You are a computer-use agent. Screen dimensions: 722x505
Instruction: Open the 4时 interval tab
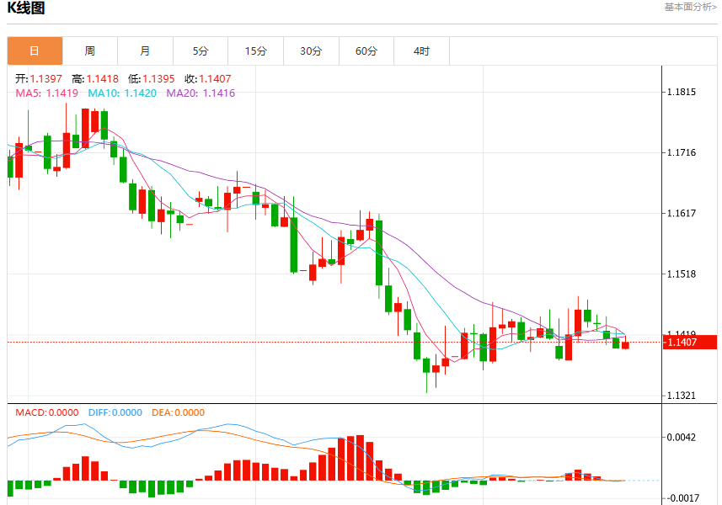422,51
